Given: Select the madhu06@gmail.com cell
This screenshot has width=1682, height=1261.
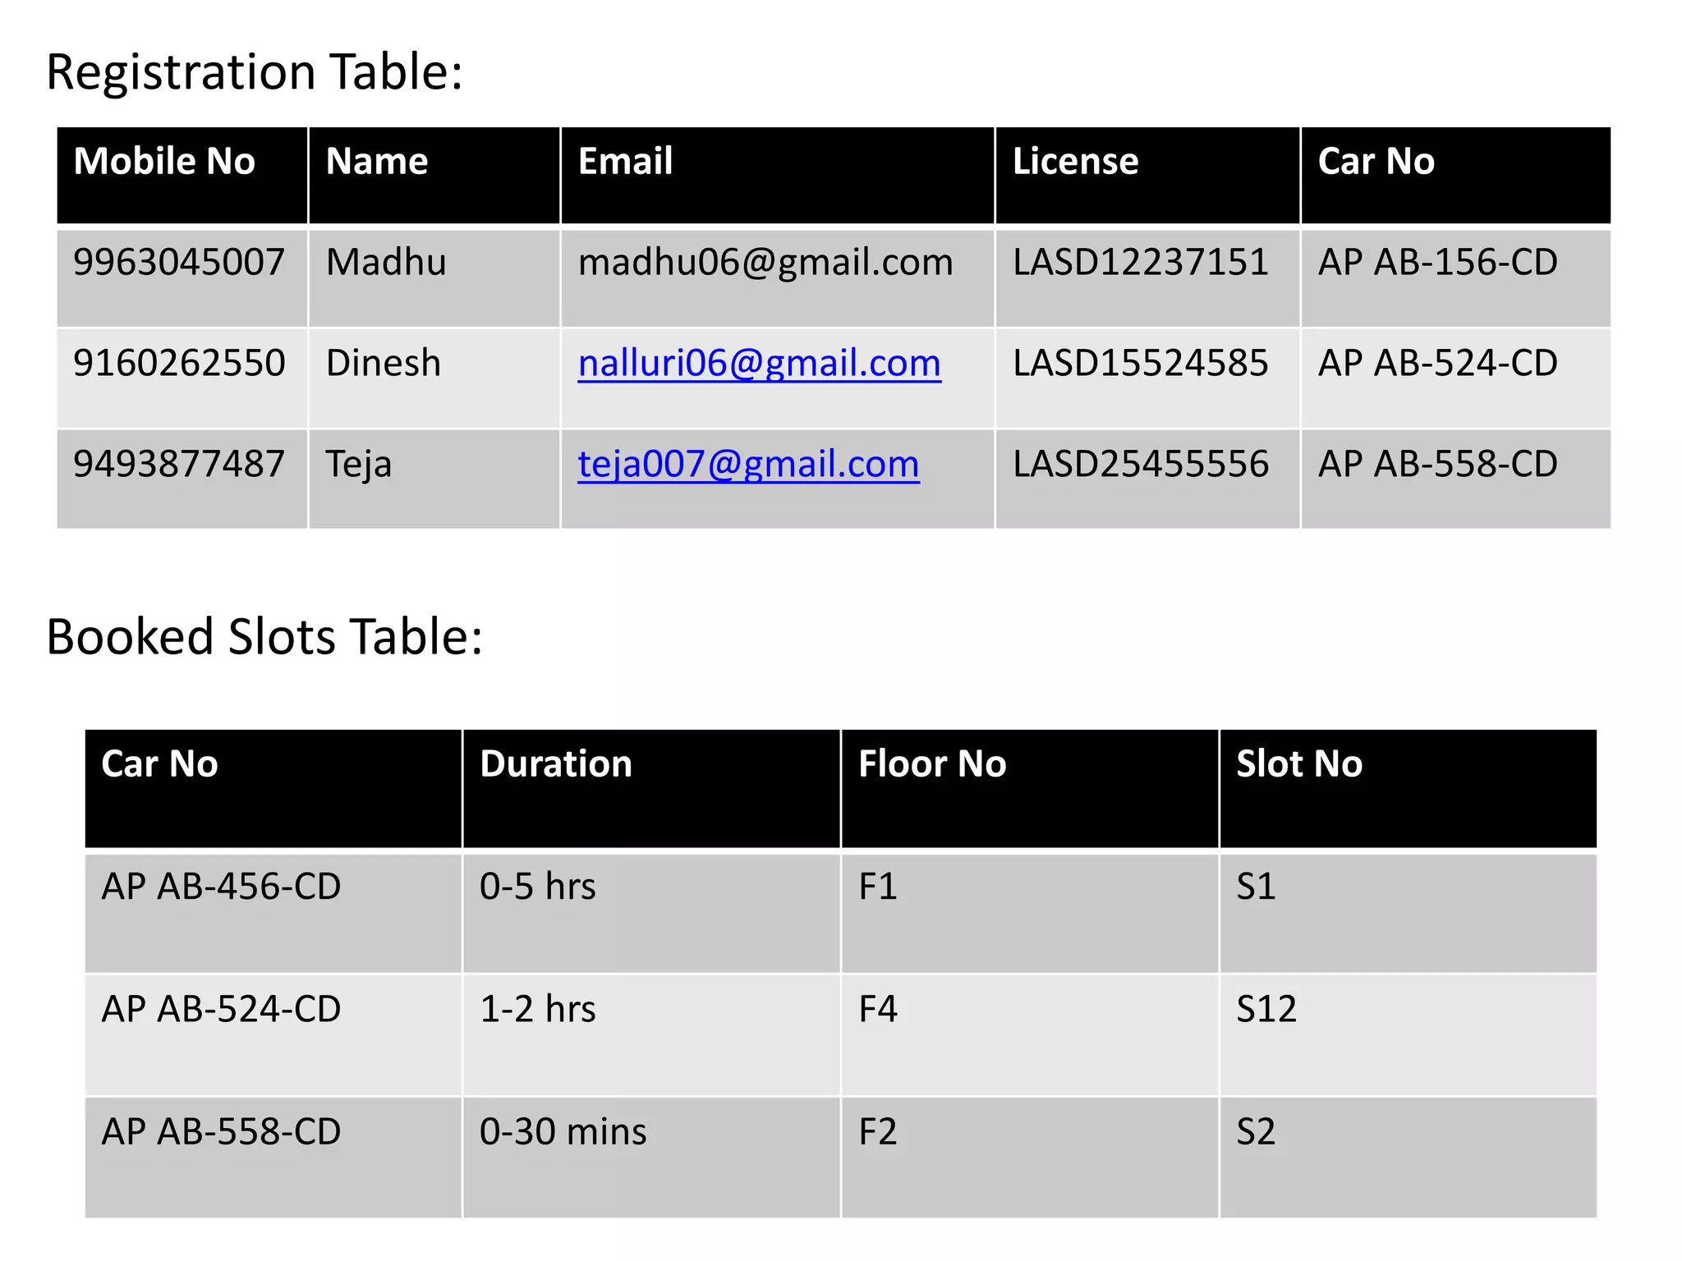Looking at the screenshot, I should tap(765, 263).
